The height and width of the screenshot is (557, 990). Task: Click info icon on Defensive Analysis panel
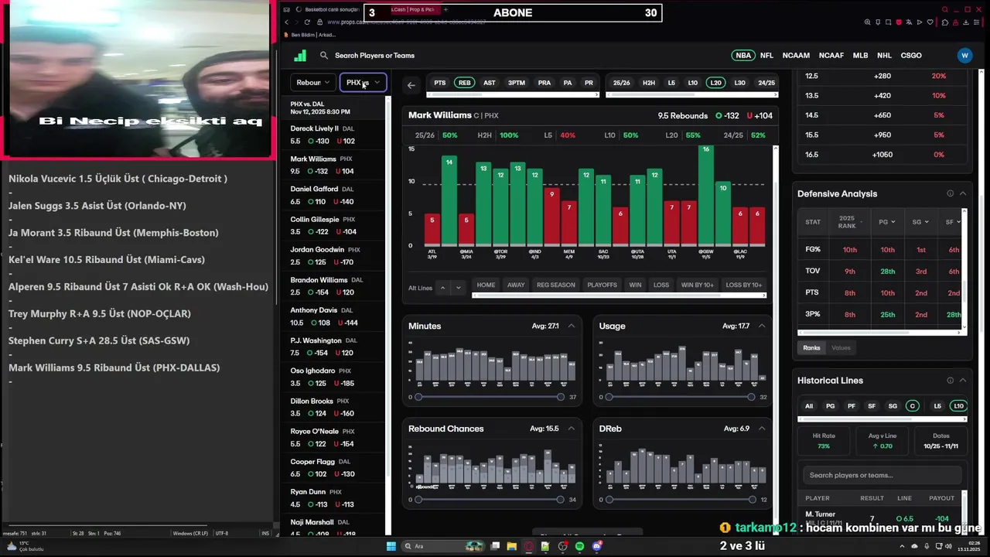[951, 193]
